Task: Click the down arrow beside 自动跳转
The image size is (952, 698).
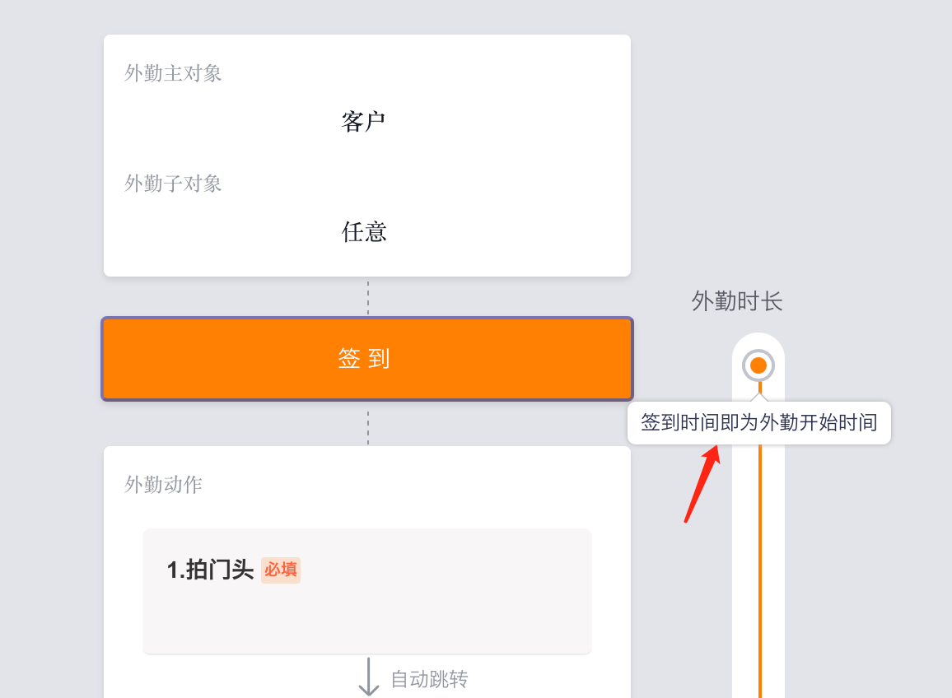Action: pos(369,676)
